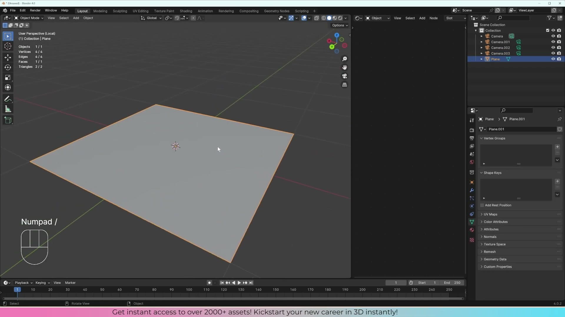Click the Plane.001 mesh name field
The width and height of the screenshot is (565, 317).
[522, 129]
